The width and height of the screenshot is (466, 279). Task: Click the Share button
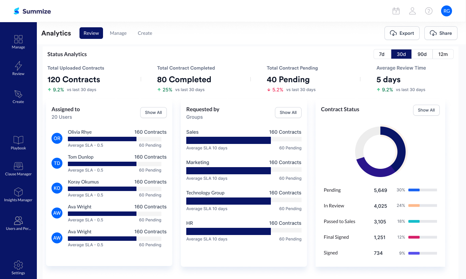441,33
